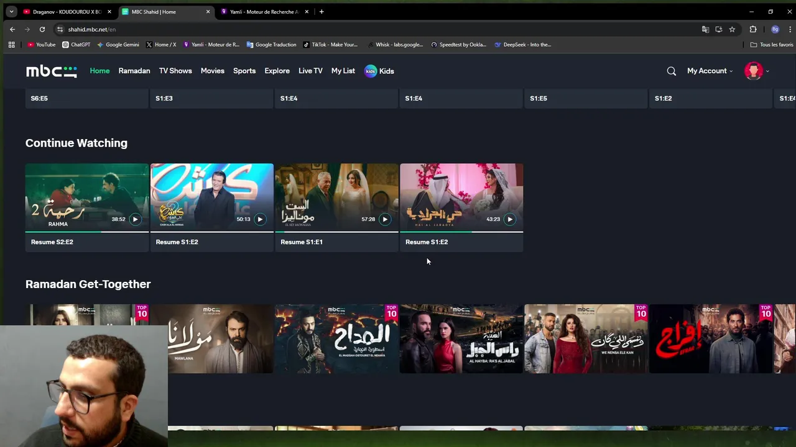Open a new browser tab
796x447 pixels.
[322, 11]
